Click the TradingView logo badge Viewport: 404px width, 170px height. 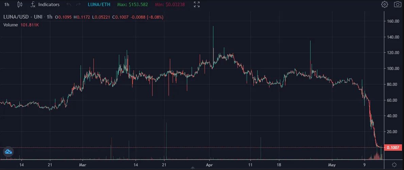(8, 152)
